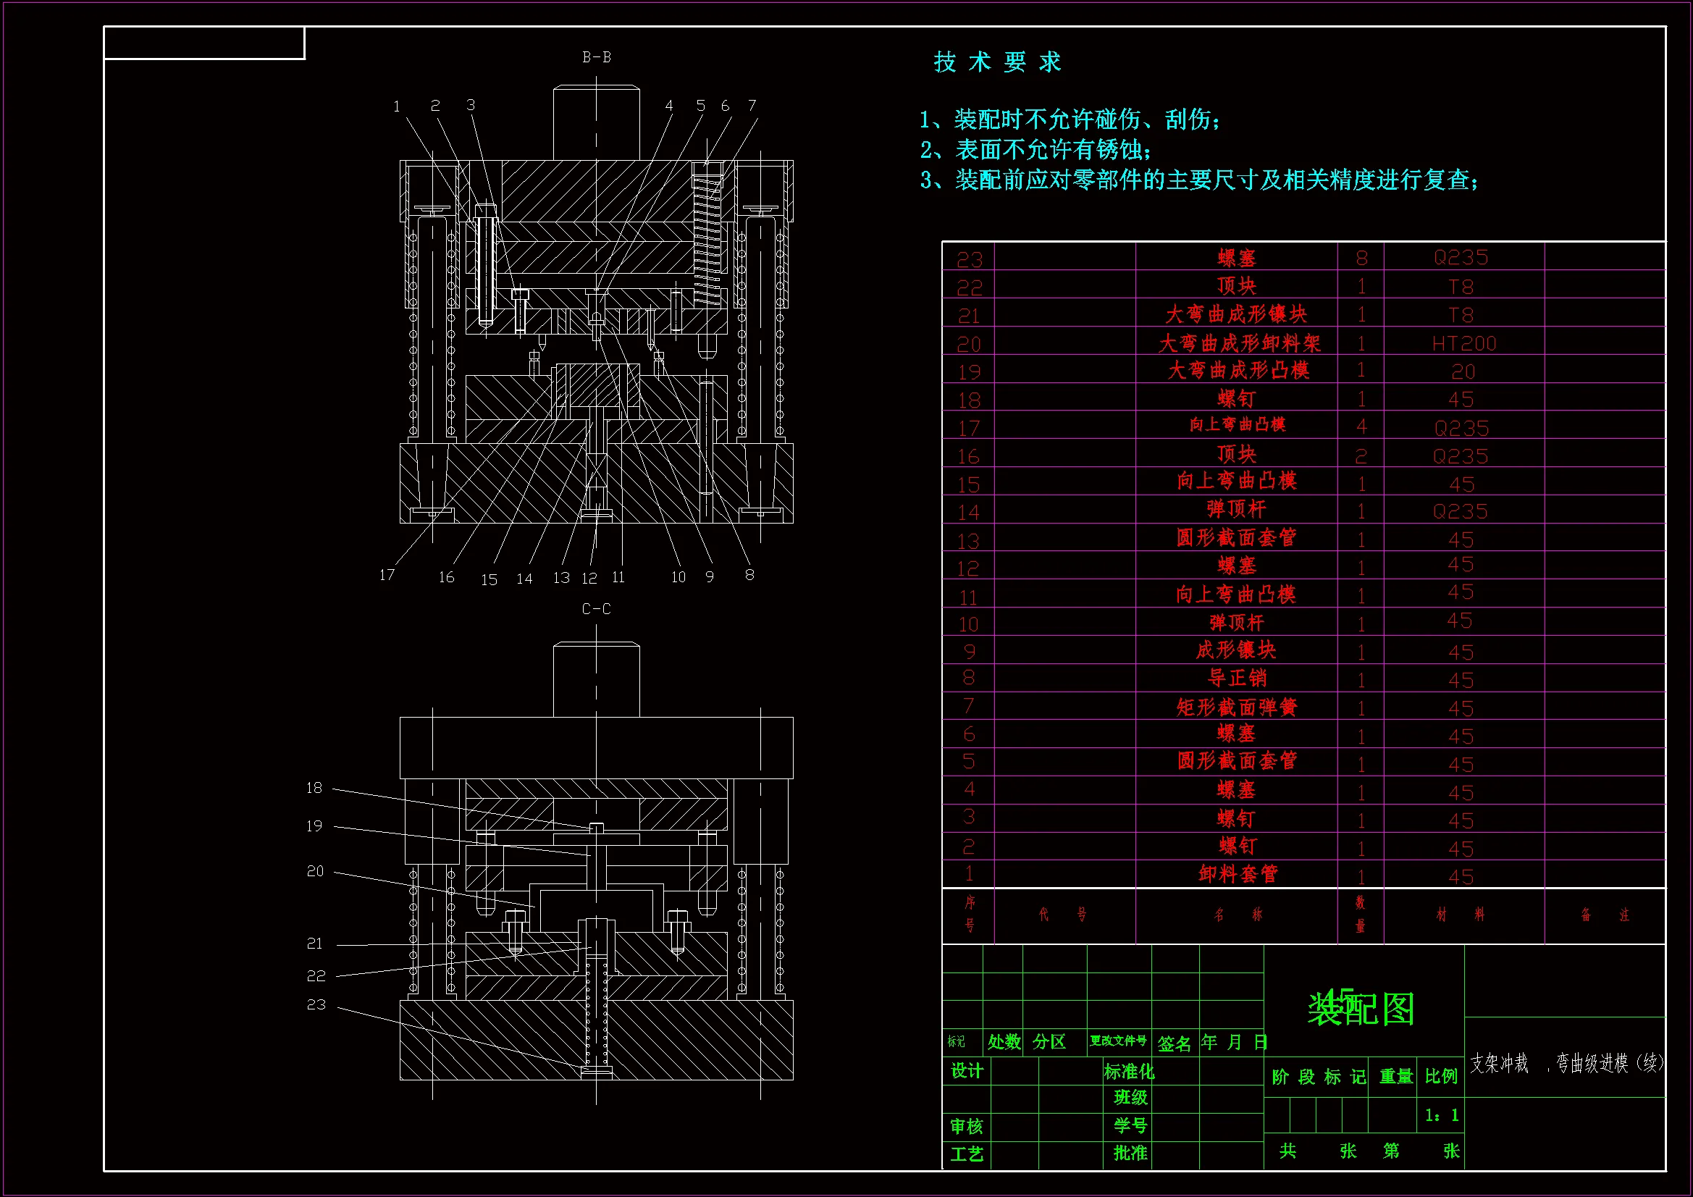
Task: Click the 批准 label in title block
Action: [x=1130, y=1153]
